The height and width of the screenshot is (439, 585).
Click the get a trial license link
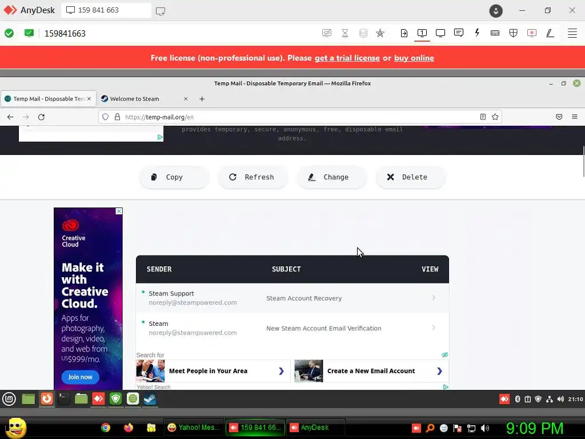pyautogui.click(x=347, y=58)
